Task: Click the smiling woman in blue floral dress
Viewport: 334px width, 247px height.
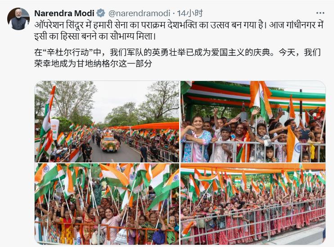Action: point(196,139)
